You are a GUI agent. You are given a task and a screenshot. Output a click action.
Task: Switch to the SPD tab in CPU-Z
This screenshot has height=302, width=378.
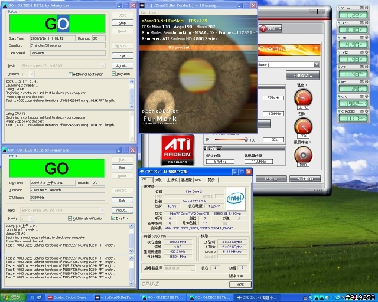198,180
